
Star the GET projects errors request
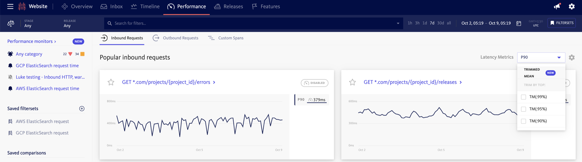pyautogui.click(x=111, y=82)
